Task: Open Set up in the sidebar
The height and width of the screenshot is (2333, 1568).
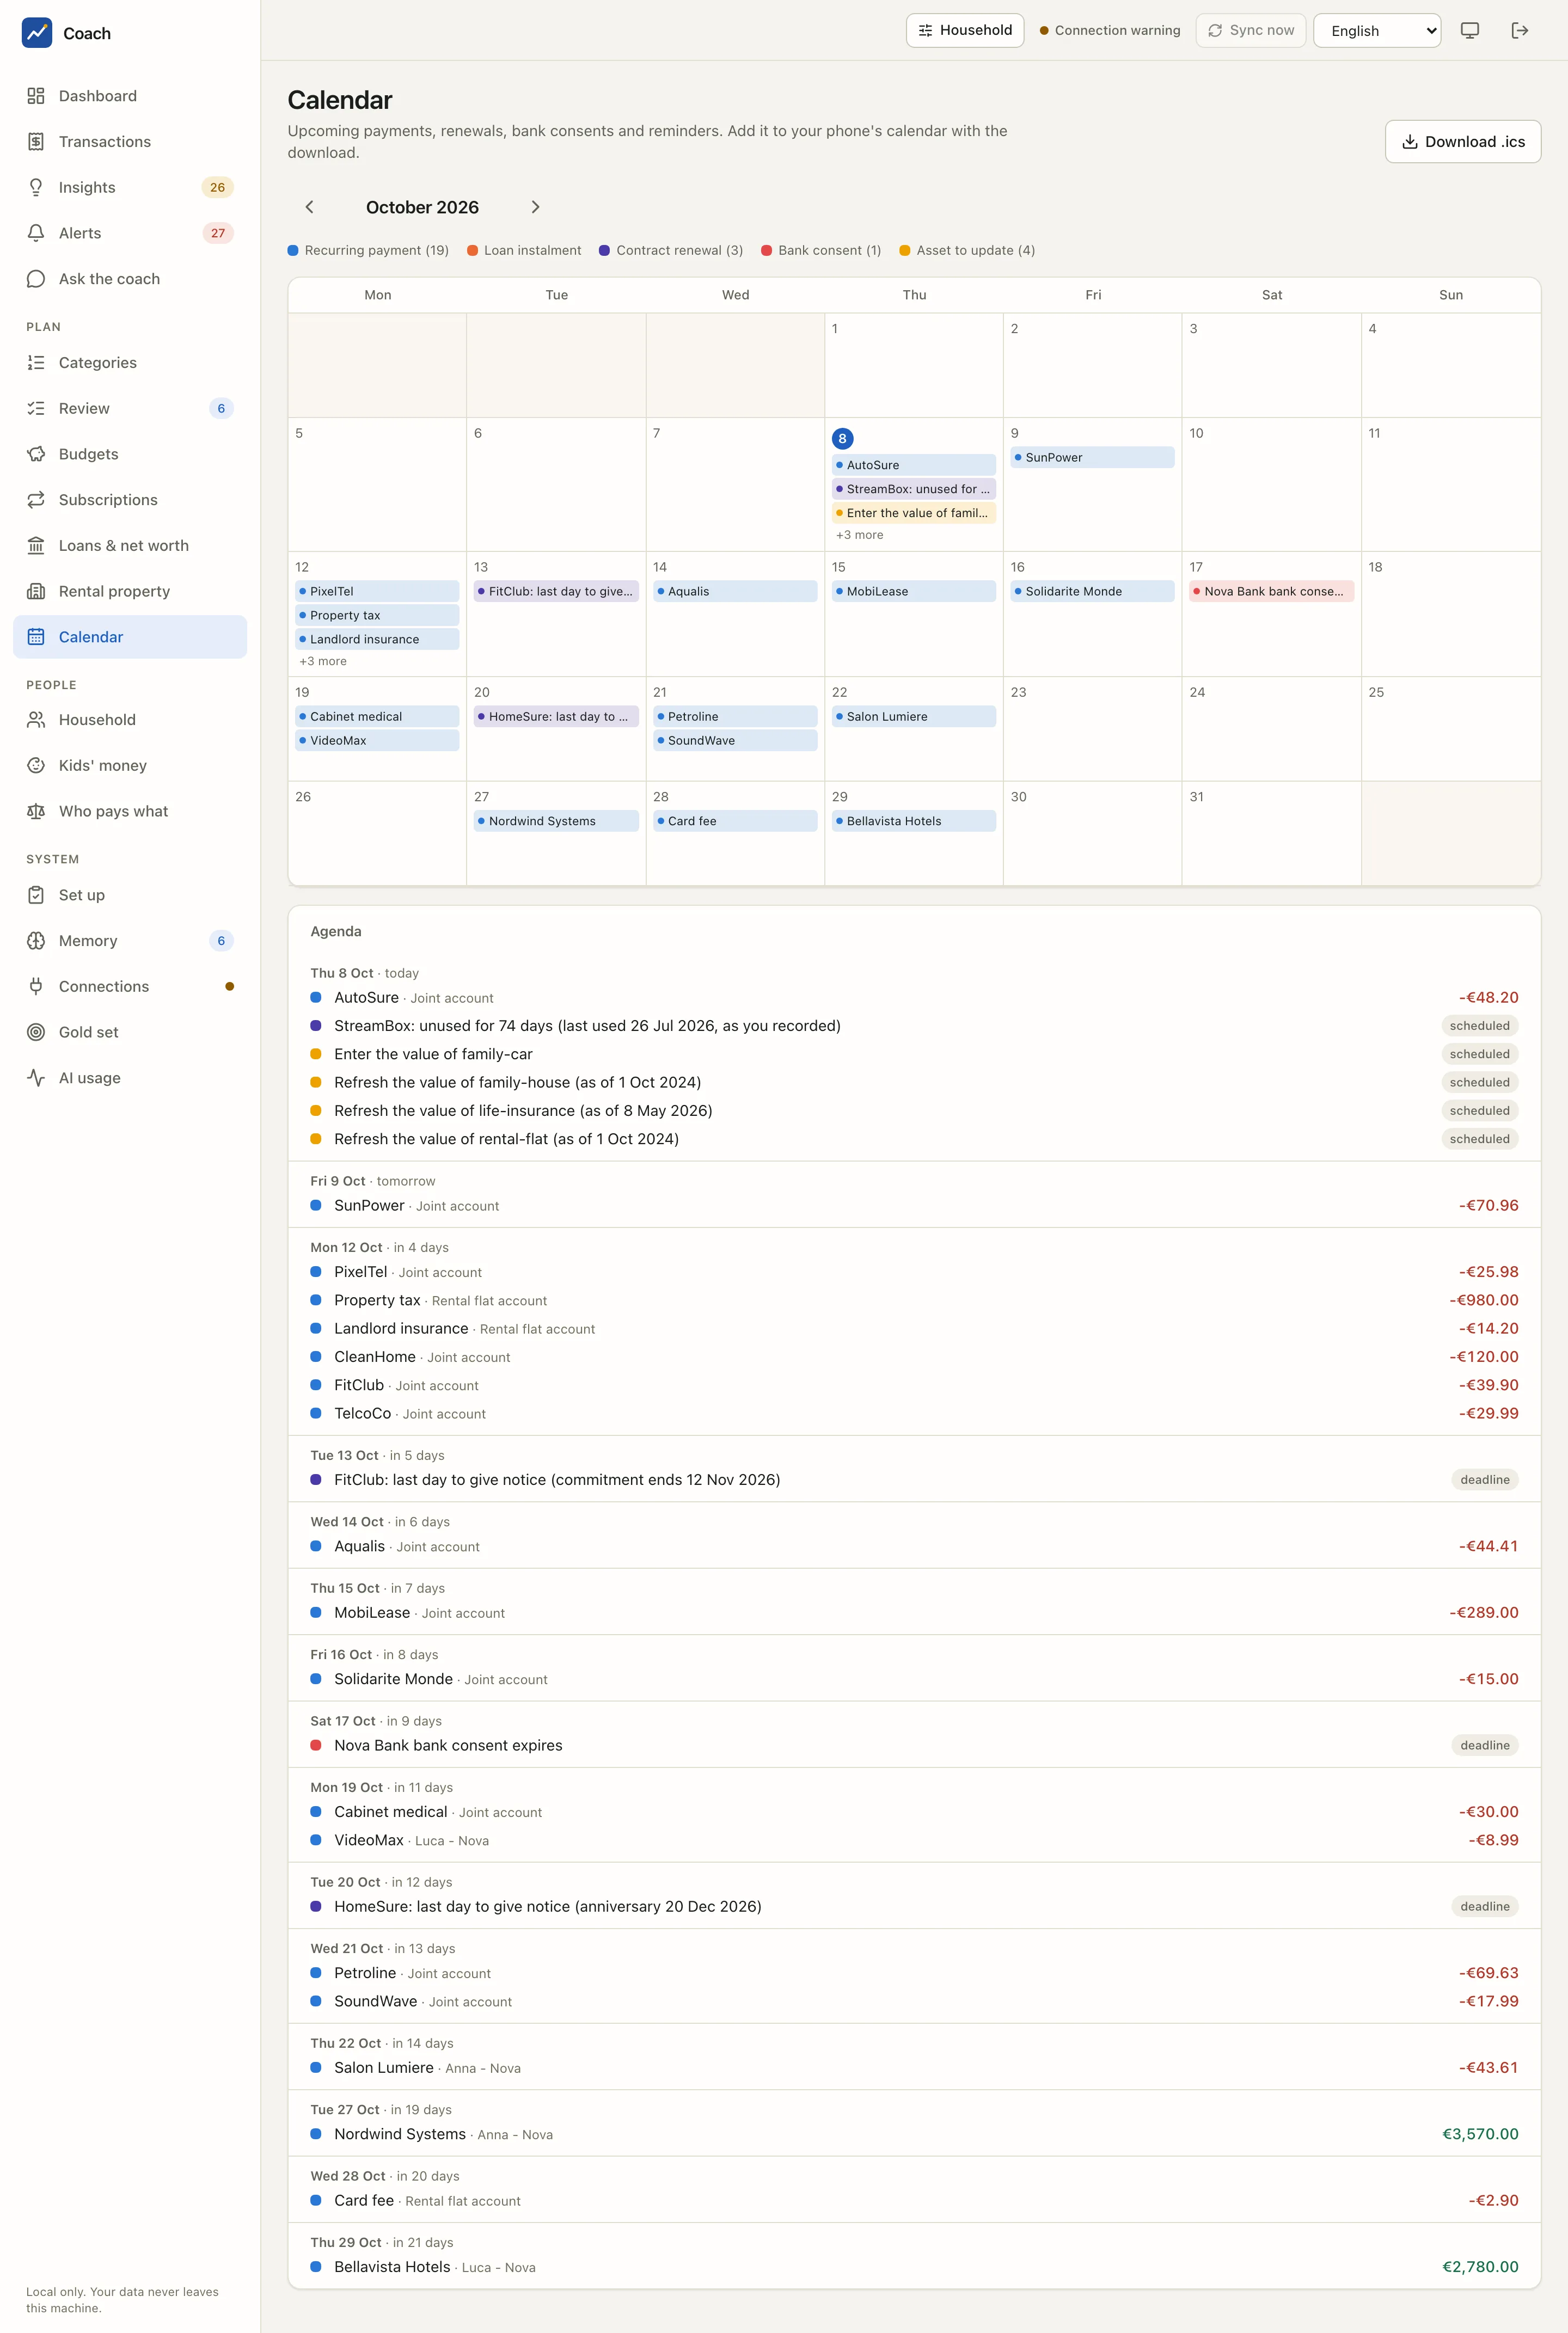Action: 130,895
